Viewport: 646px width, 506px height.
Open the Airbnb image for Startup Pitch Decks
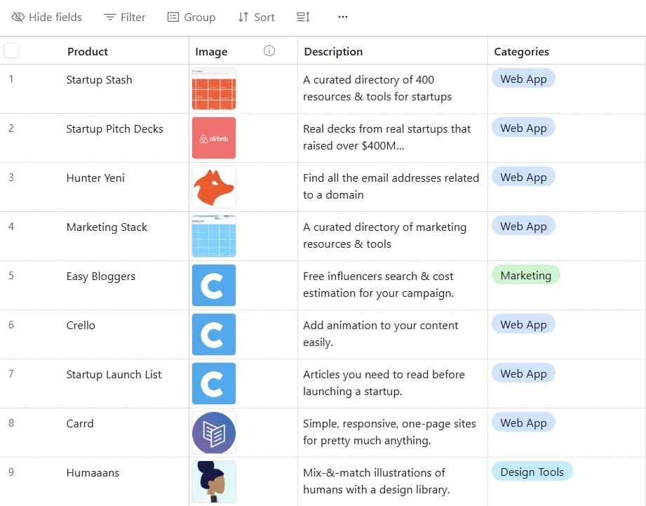pyautogui.click(x=213, y=138)
